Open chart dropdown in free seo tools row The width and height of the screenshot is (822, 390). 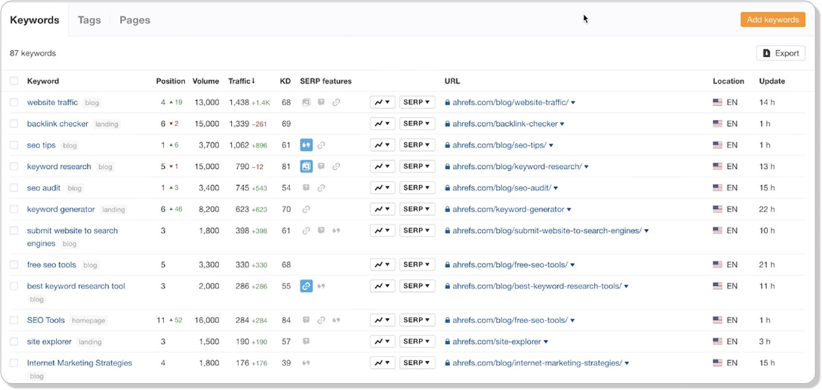pyautogui.click(x=383, y=264)
